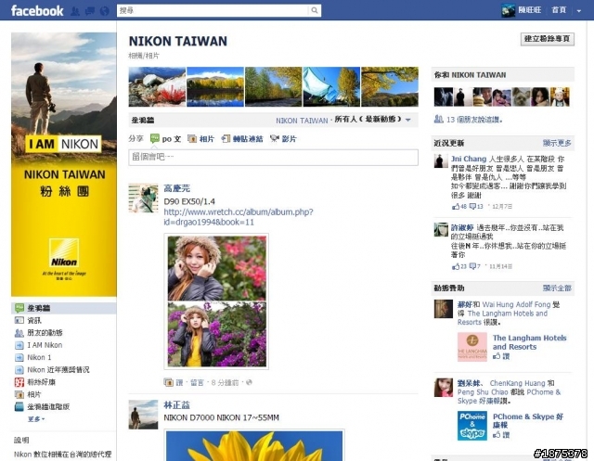Click the 粉絲好康 red sidebar icon

(x=19, y=382)
